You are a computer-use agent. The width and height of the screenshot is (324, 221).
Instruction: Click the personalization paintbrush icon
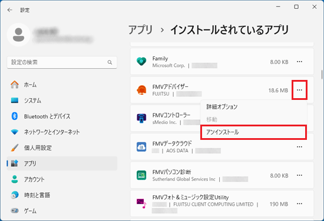click(x=15, y=148)
